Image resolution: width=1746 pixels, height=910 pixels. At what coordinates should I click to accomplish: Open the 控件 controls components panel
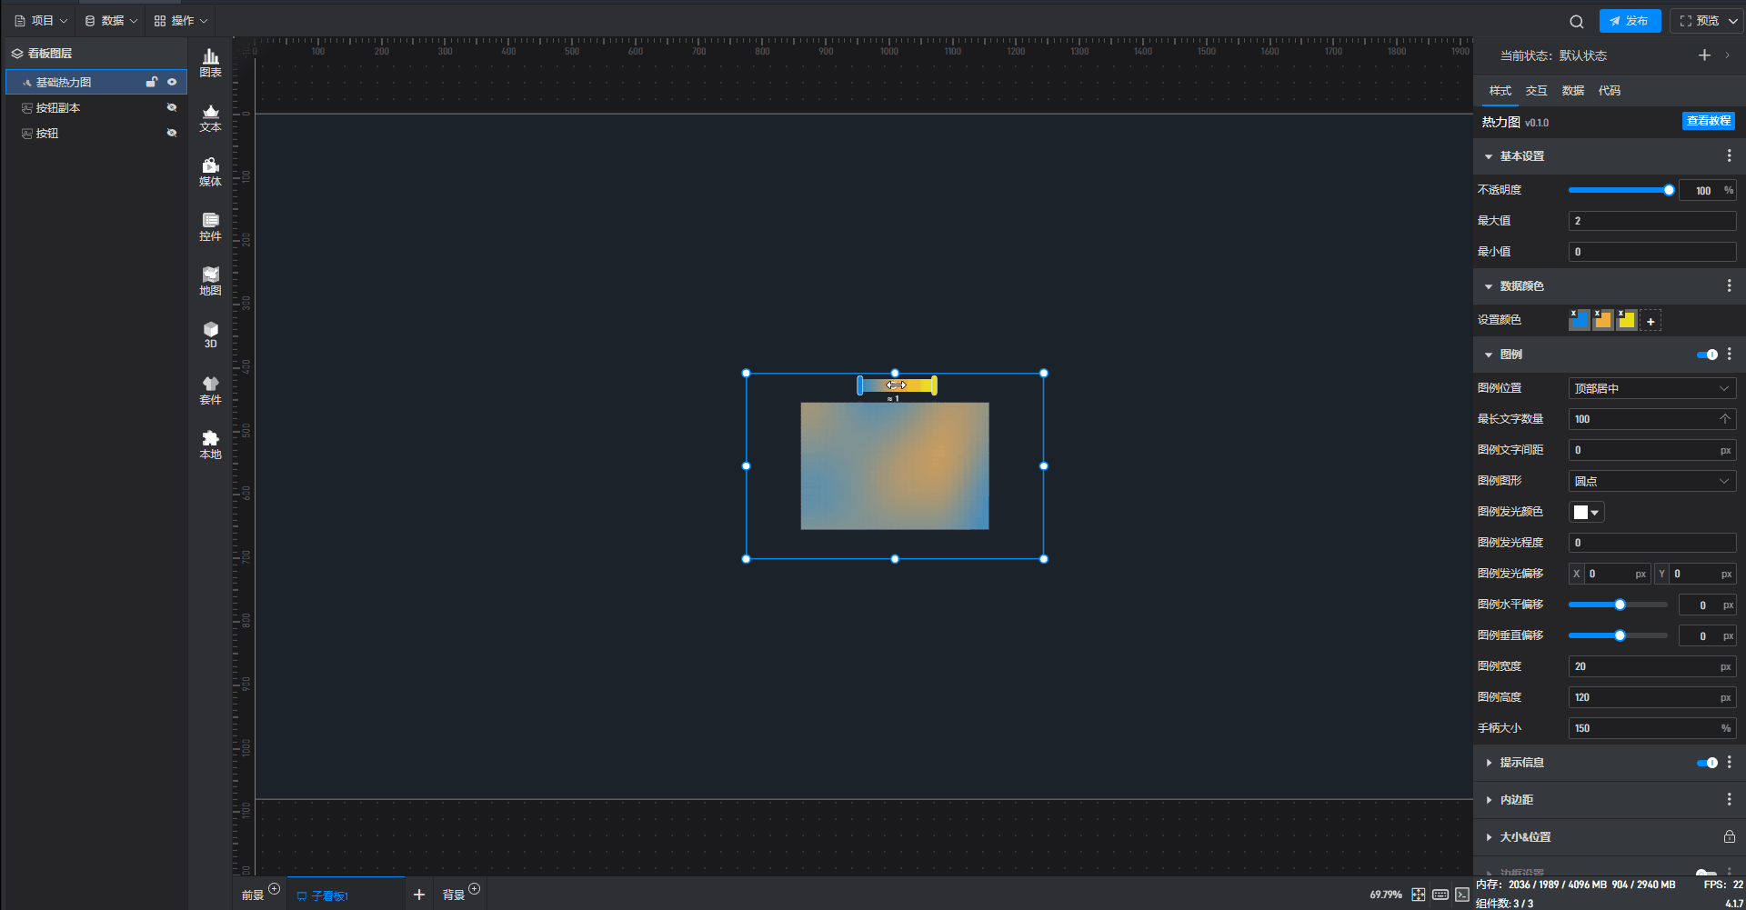pos(210,226)
